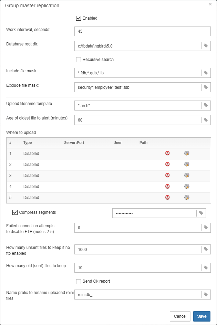Click tag icon in Database root dir field
Screen dimensions: 217x325
click(x=206, y=45)
